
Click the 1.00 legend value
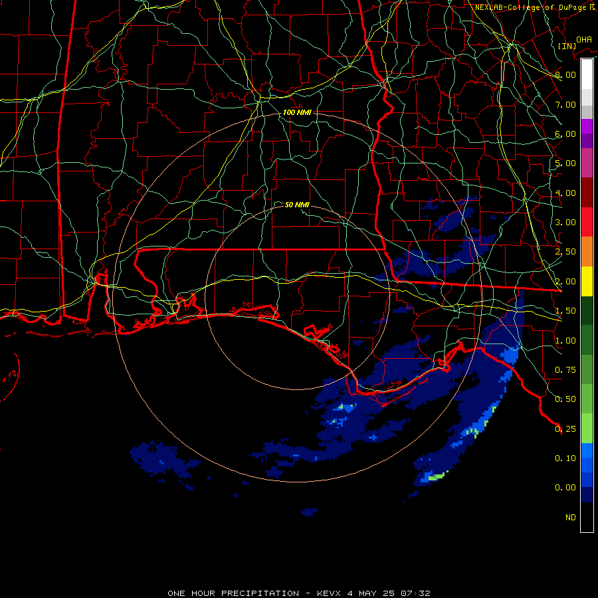coord(565,341)
